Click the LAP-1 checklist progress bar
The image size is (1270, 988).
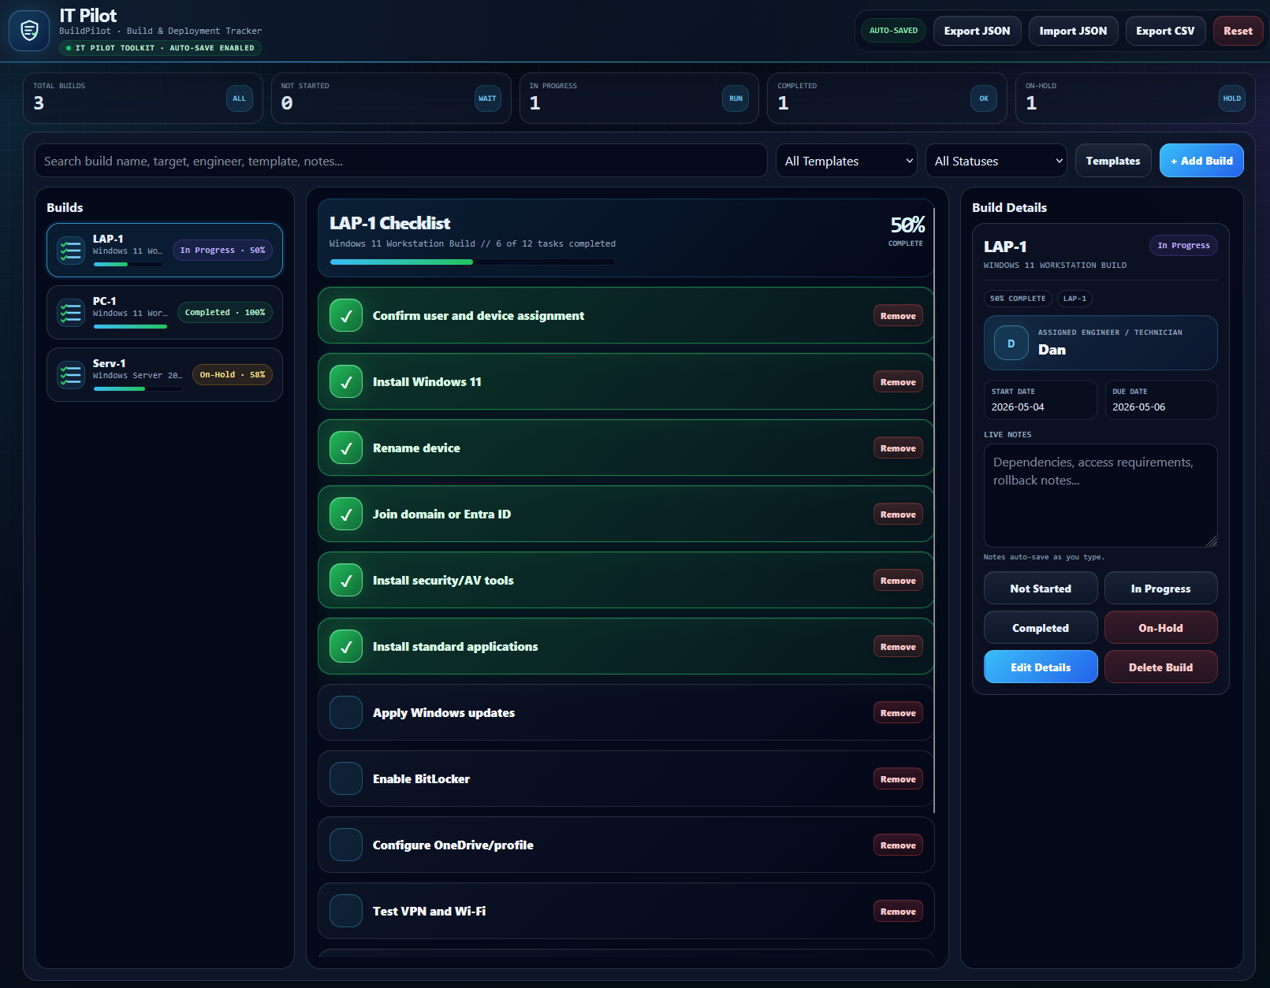point(472,262)
